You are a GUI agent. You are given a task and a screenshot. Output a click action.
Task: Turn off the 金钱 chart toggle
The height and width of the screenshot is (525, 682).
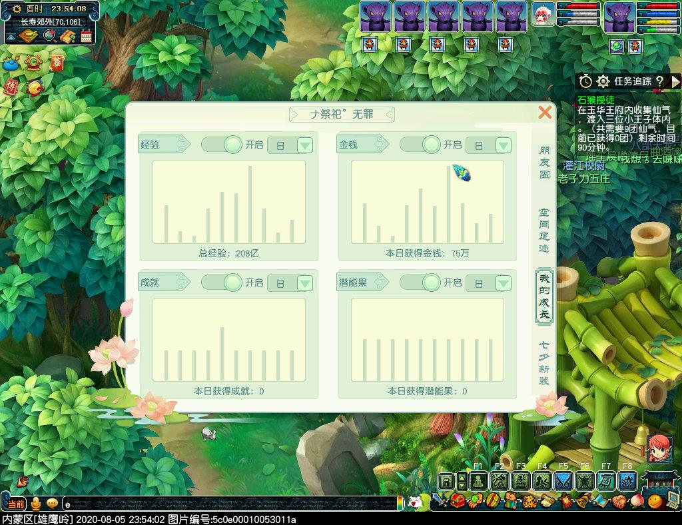click(420, 145)
